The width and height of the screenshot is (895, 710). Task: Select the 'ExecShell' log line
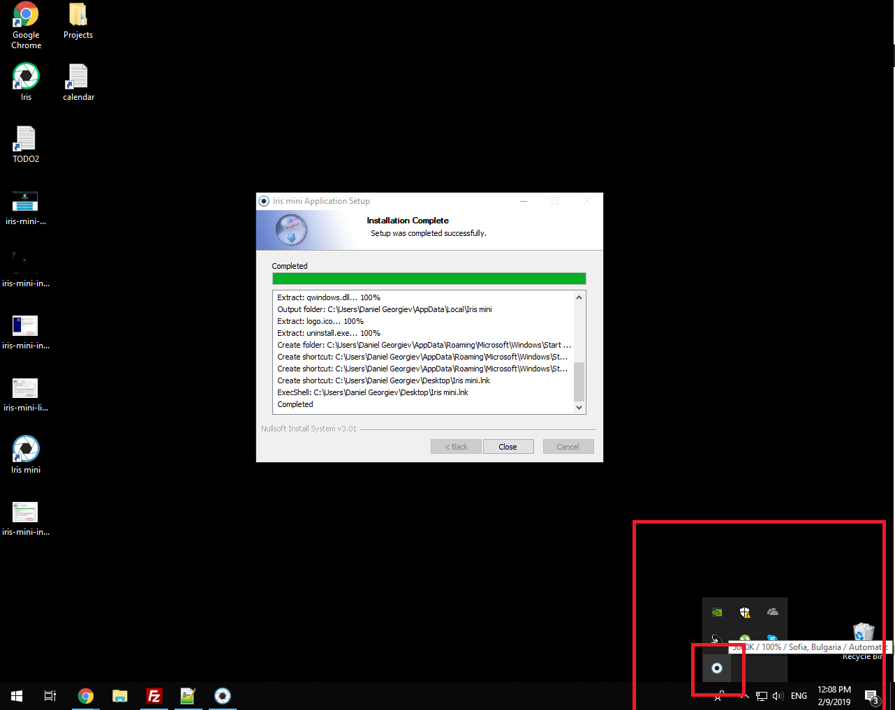coord(373,392)
